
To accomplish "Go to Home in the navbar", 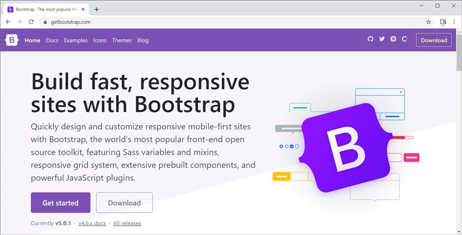I will tap(32, 40).
